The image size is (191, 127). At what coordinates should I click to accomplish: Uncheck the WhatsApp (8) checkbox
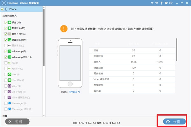tap(6, 51)
